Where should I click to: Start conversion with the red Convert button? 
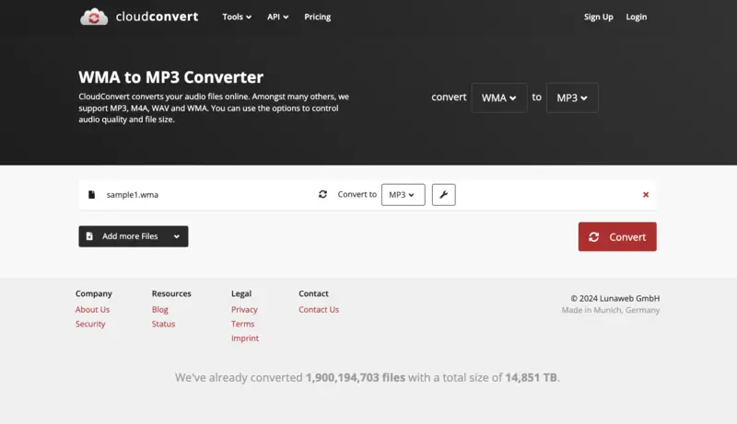click(617, 237)
